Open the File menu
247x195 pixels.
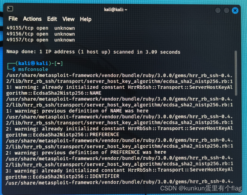pos(13,19)
